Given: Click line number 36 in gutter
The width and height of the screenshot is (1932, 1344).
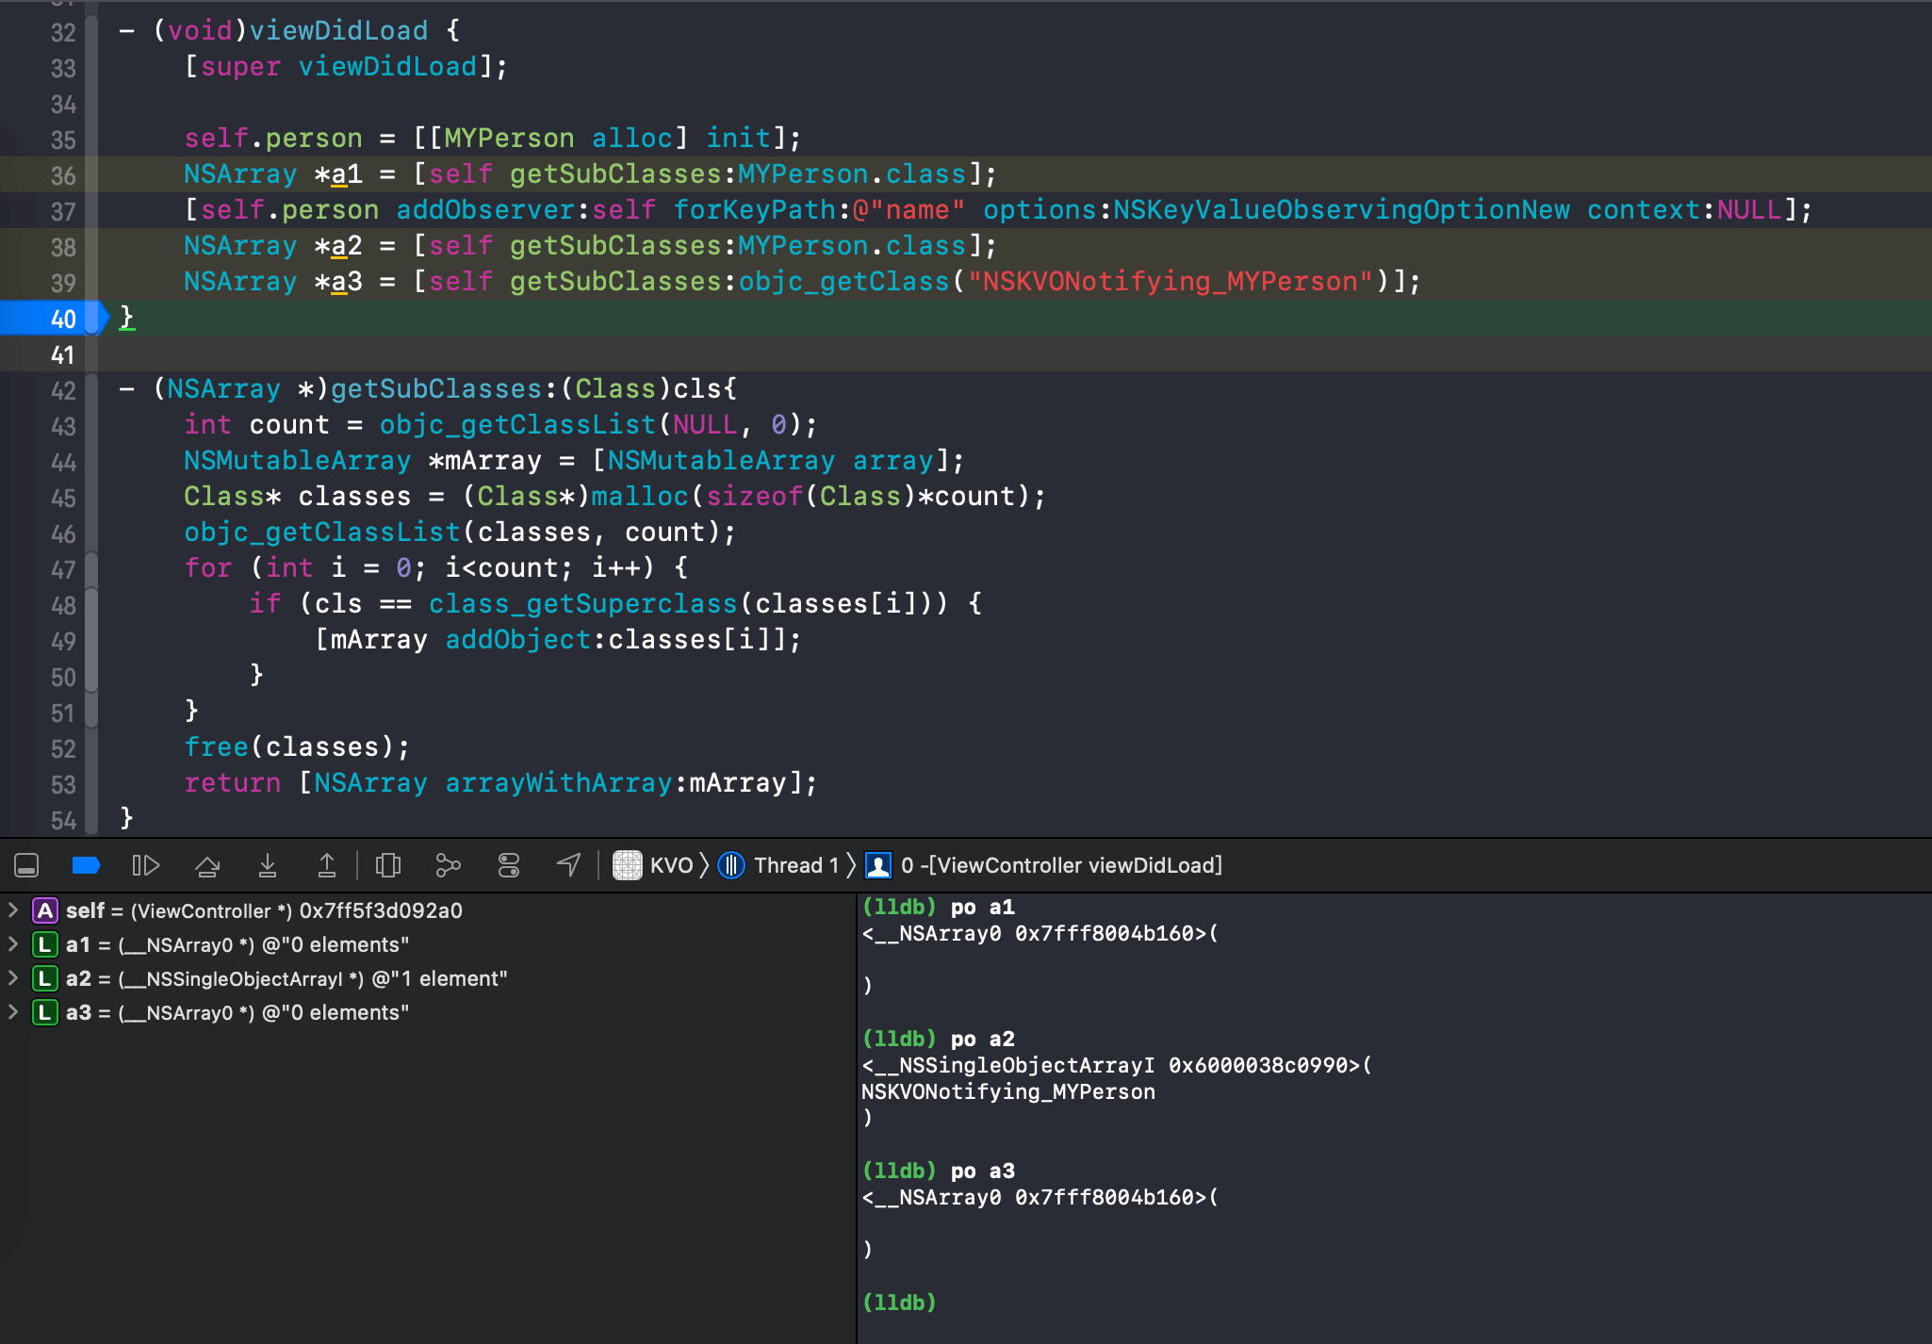Looking at the screenshot, I should pyautogui.click(x=63, y=175).
